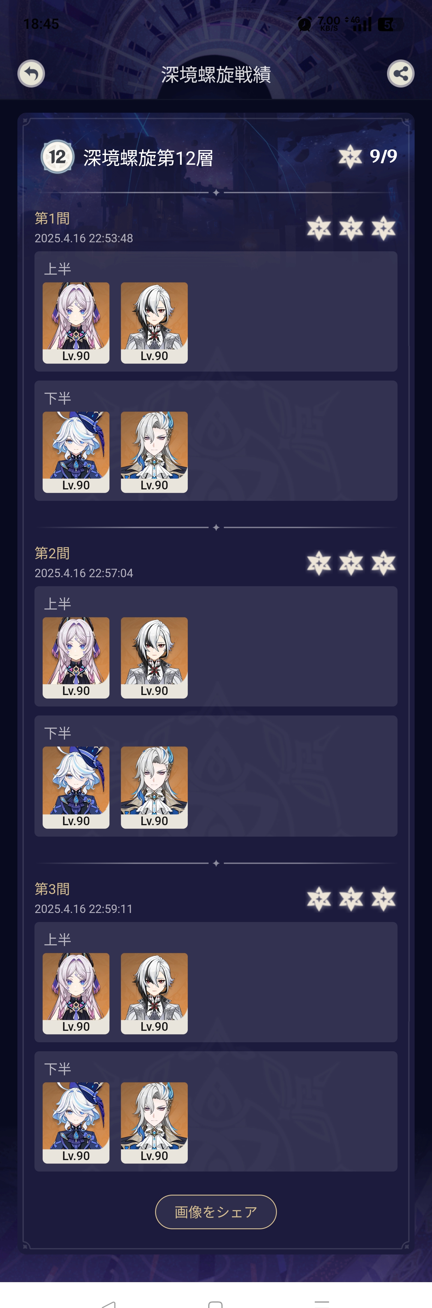Tap middle star of 第3間 rating
The width and height of the screenshot is (432, 1308).
click(351, 899)
